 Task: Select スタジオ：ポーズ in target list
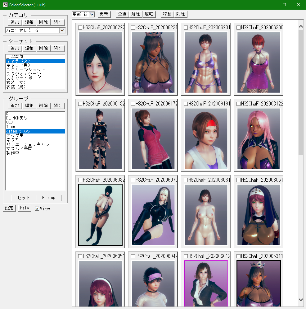(35, 78)
